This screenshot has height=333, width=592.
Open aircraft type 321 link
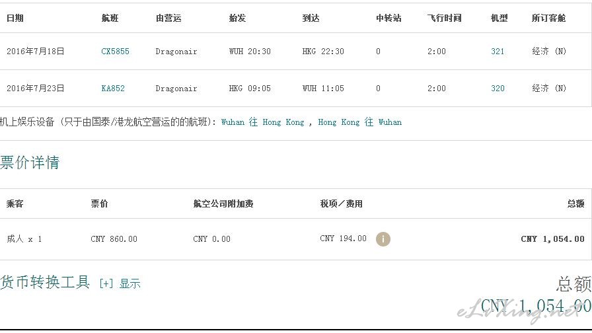[498, 52]
